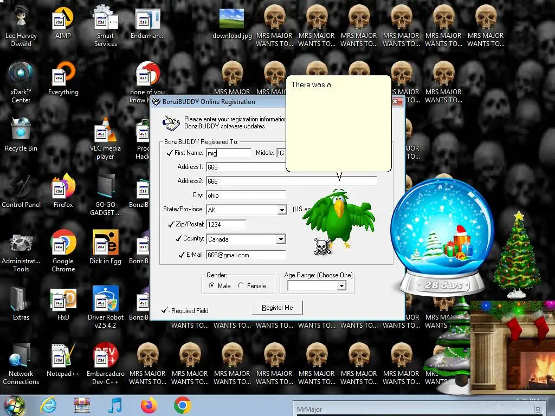Click the Windows Start orb
Image resolution: width=555 pixels, height=416 pixels.
(15, 406)
